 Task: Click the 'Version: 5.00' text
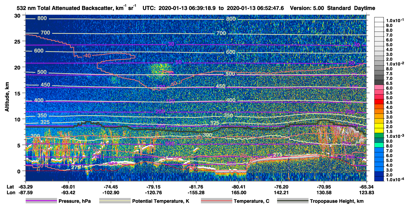tap(307, 8)
